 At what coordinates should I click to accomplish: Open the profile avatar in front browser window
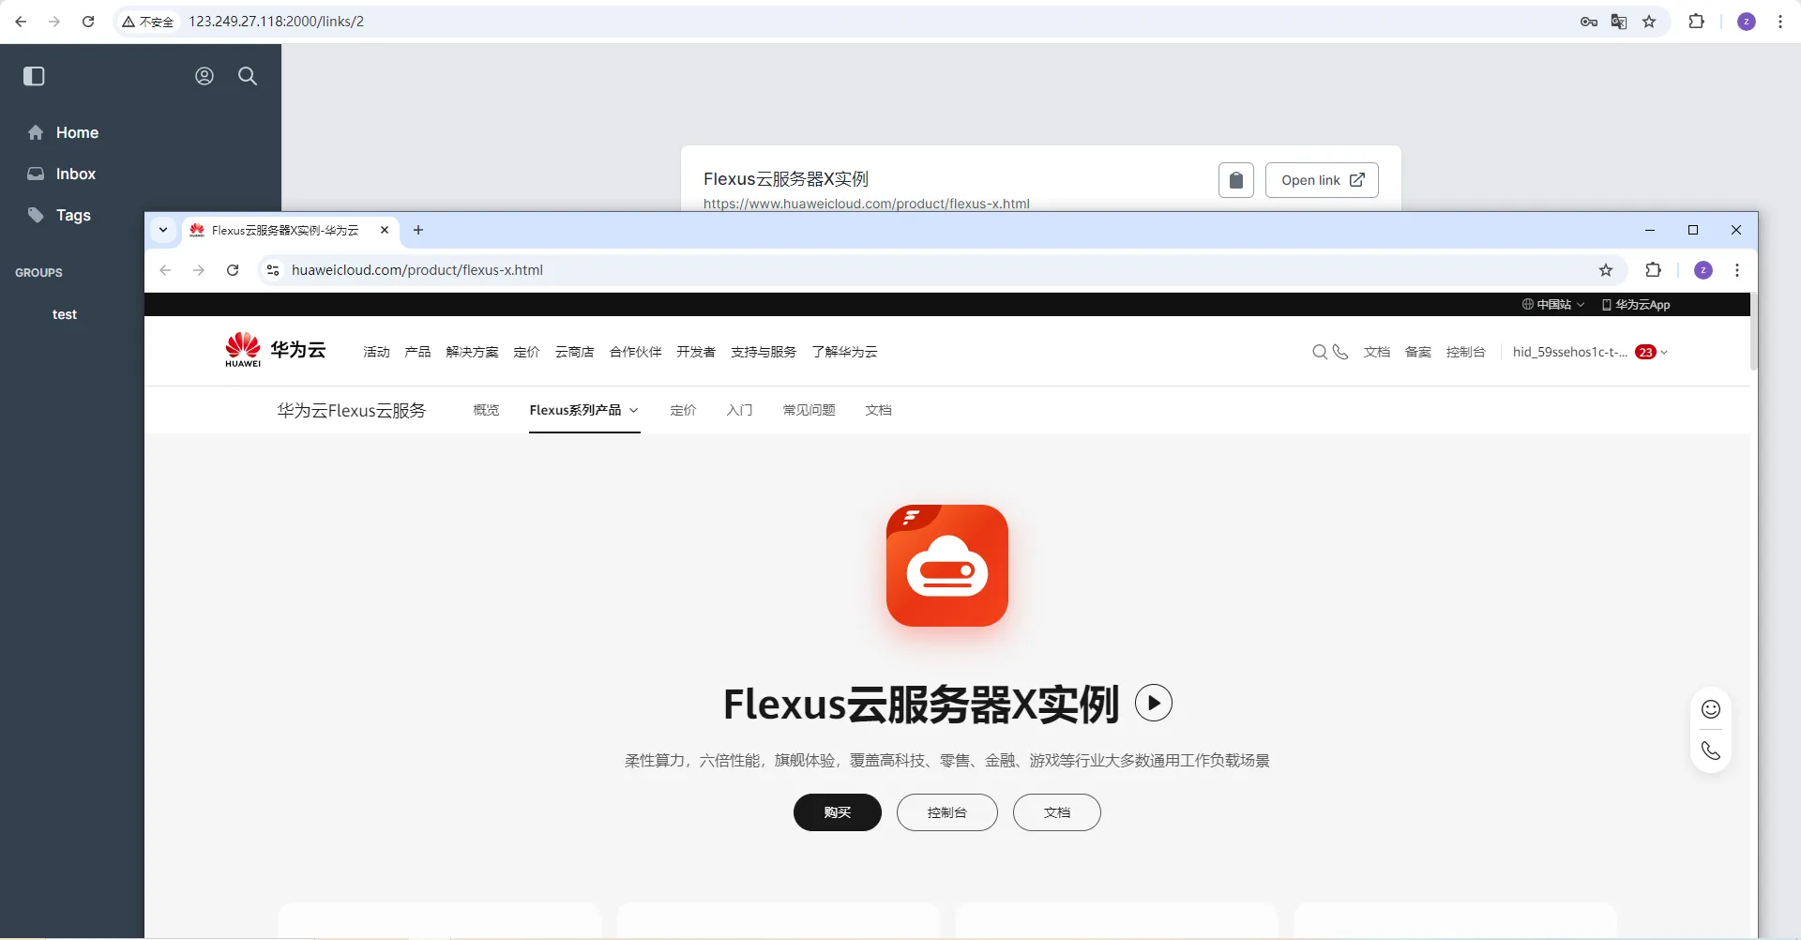click(x=1703, y=270)
